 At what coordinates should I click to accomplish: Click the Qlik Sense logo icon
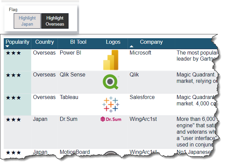tap(111, 82)
